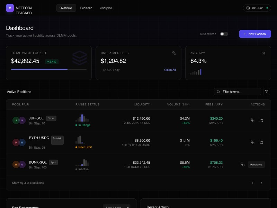Open the filter icon beside token search
Screen dimensions: 277x208
tap(267, 92)
